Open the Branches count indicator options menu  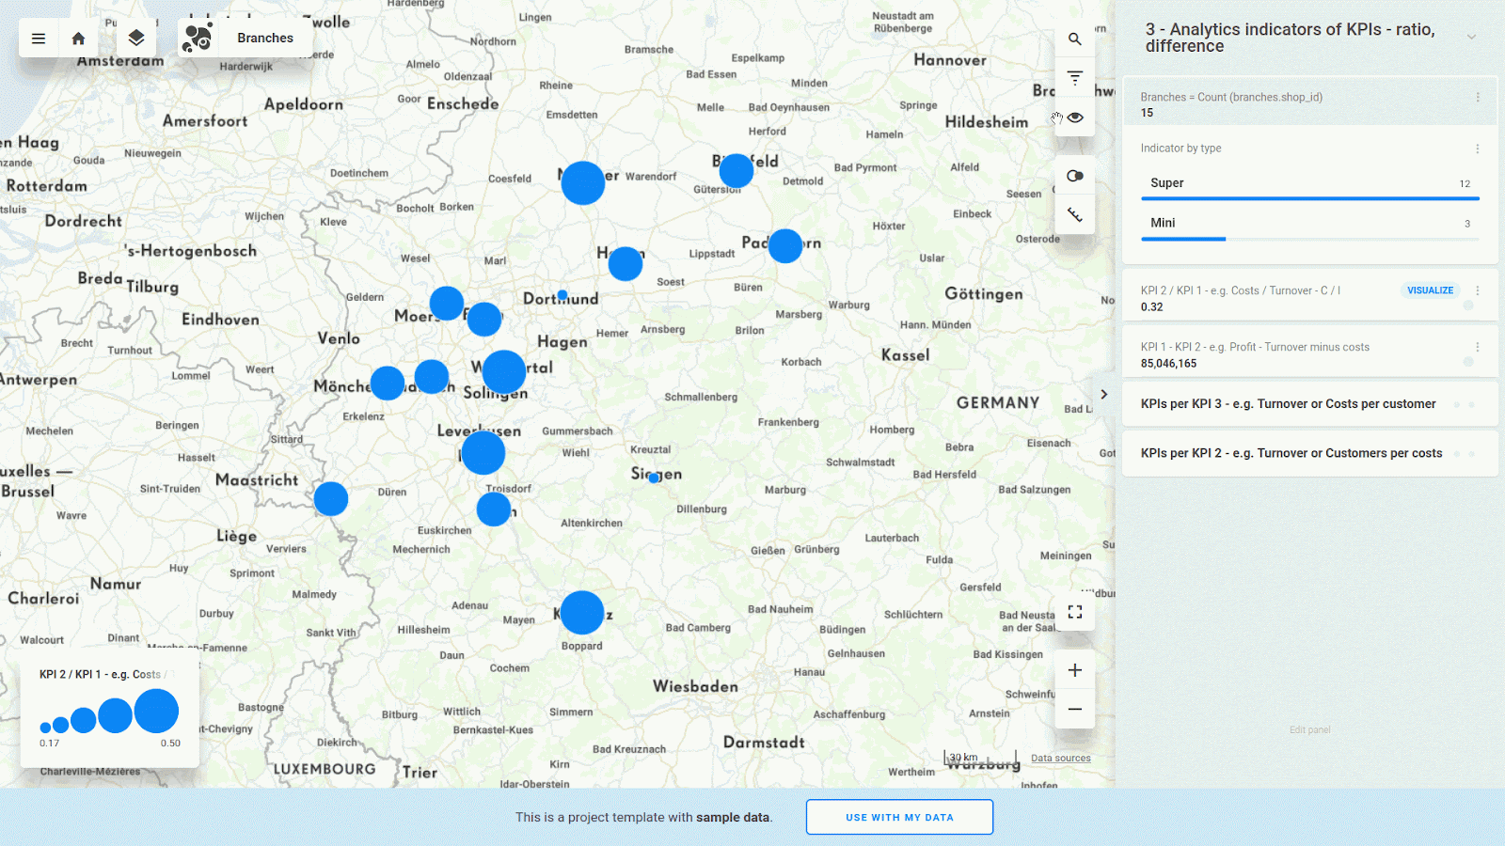tap(1477, 98)
